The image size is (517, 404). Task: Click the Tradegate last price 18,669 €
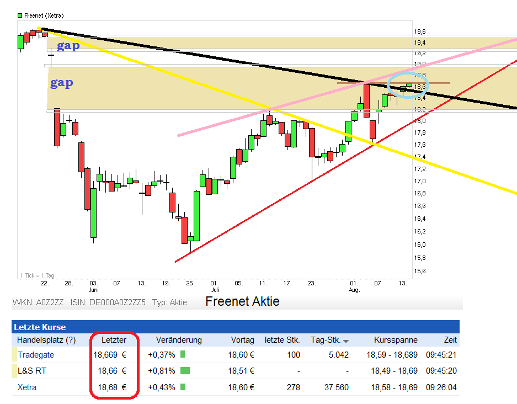point(110,355)
